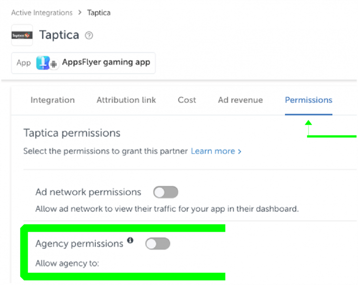Click the 'Allow agency to:' text
Viewport: 358px width, 285px height.
click(67, 264)
